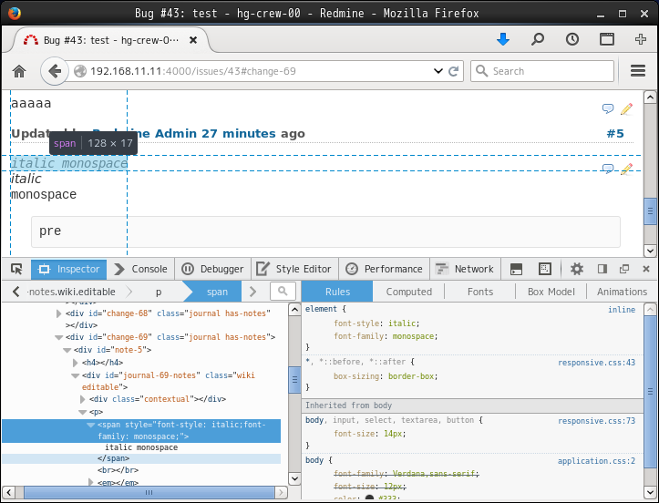Close the developer tools panel

coord(646,269)
